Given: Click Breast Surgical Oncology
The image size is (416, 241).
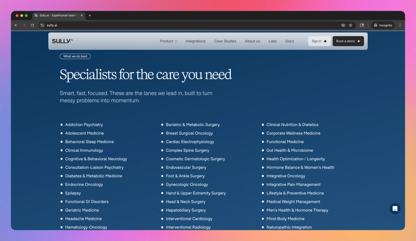Looking at the screenshot, I should click(189, 133).
